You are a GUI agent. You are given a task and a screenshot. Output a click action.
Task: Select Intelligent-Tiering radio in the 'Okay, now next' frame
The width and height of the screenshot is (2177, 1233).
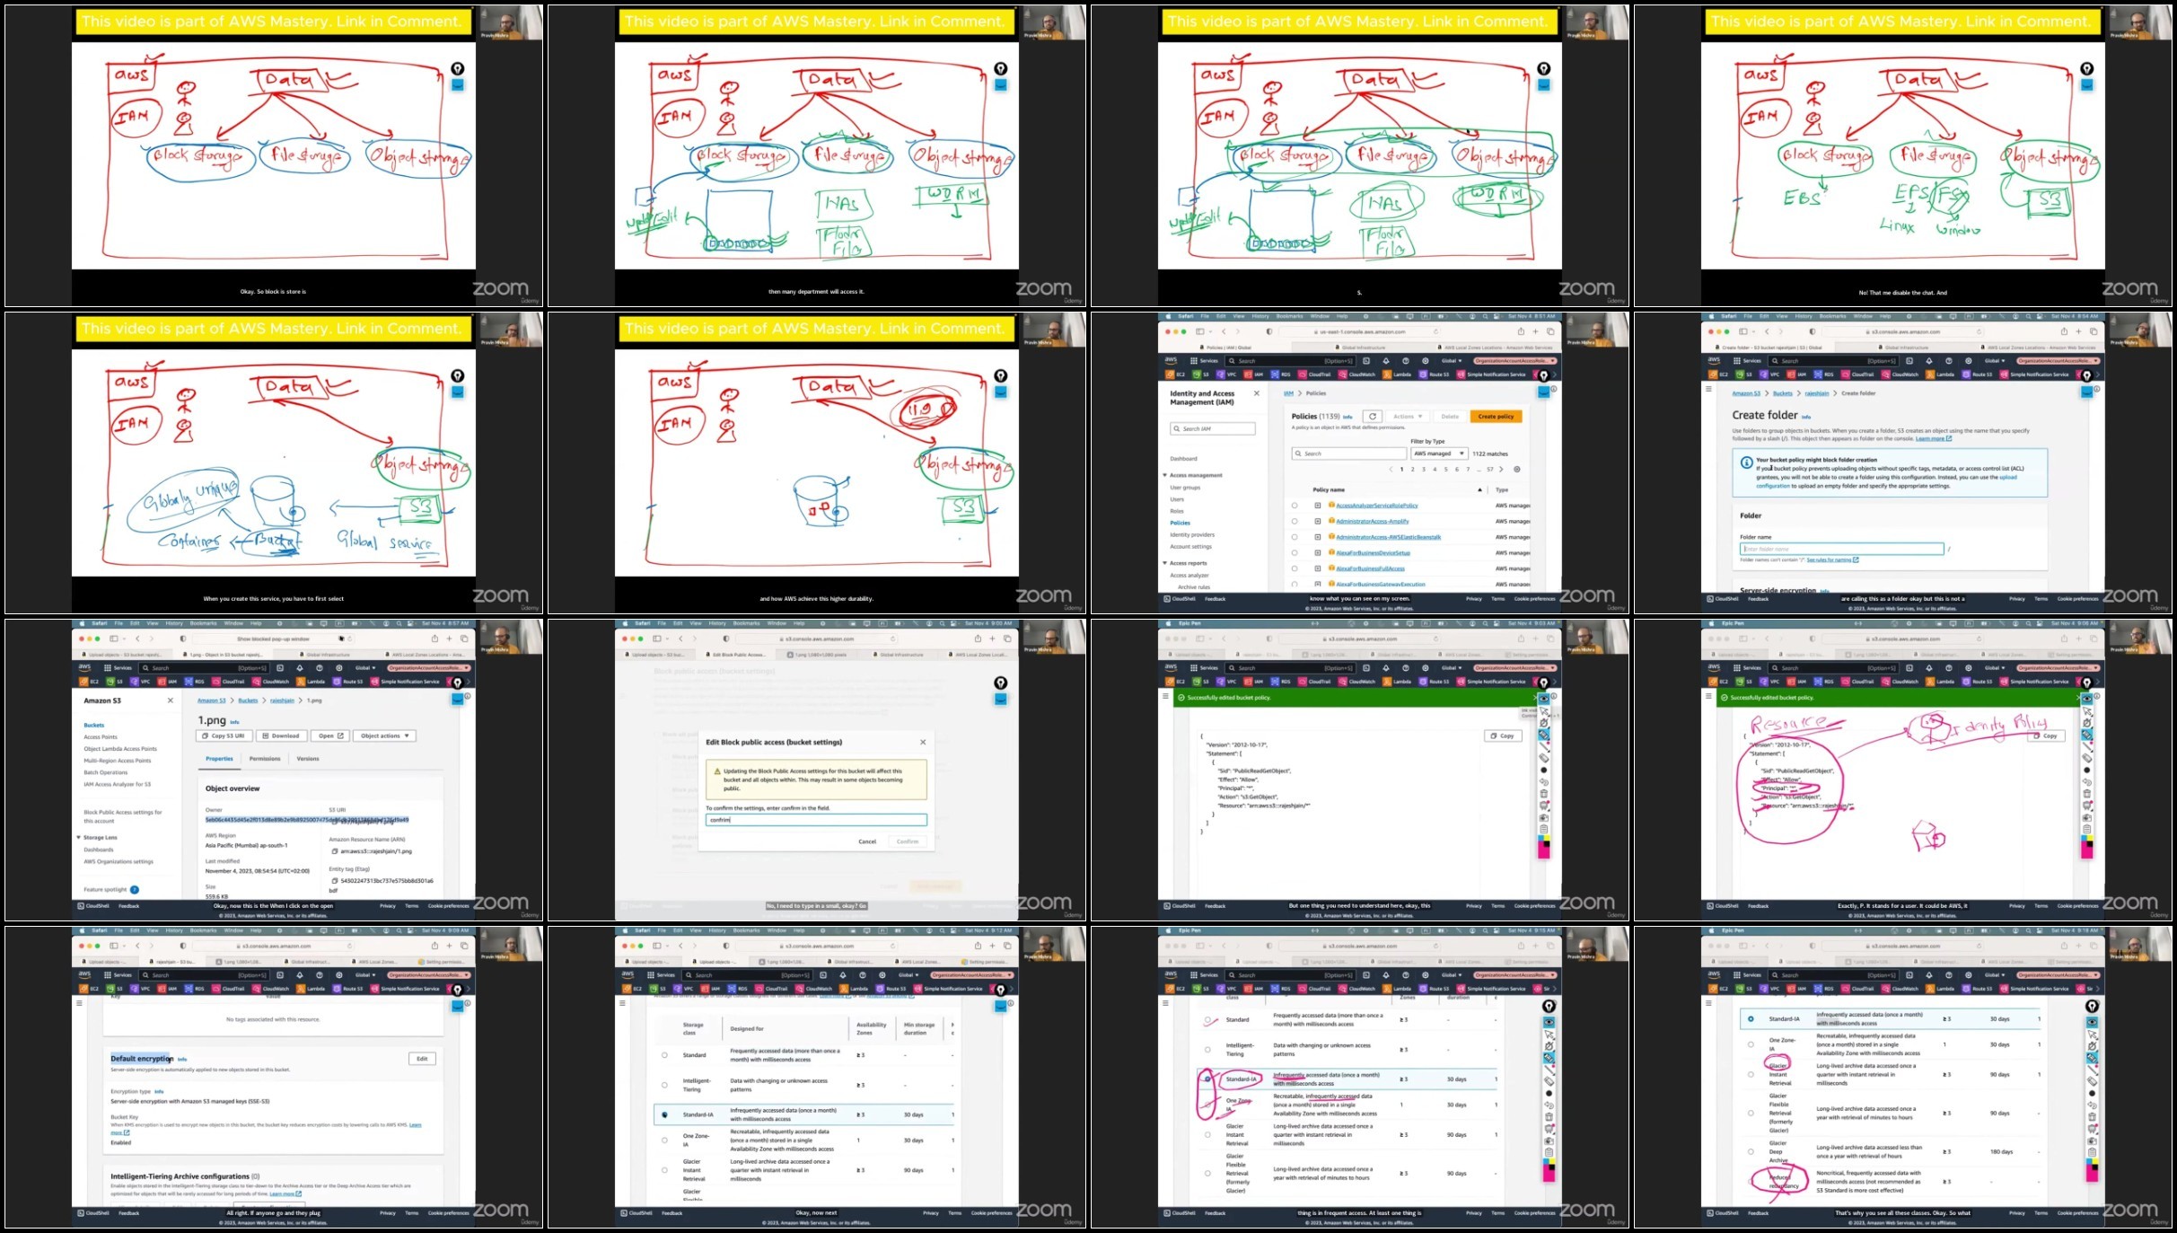[664, 1085]
